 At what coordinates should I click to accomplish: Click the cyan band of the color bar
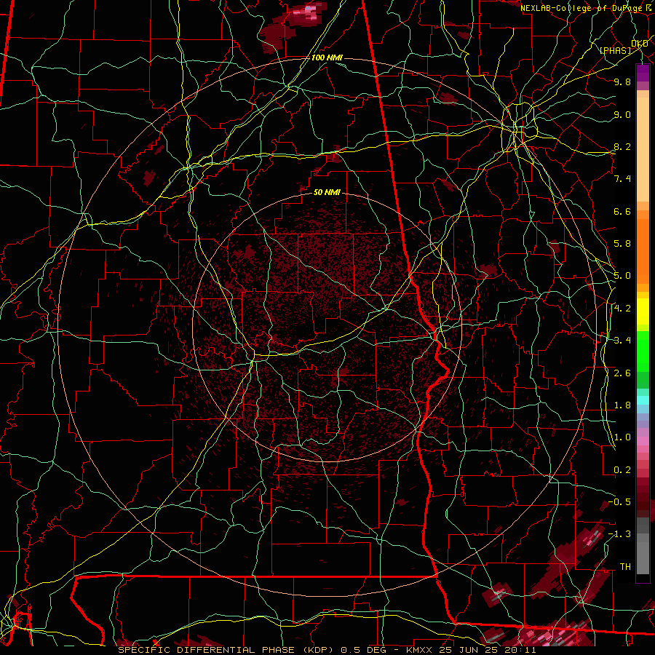coord(643,400)
